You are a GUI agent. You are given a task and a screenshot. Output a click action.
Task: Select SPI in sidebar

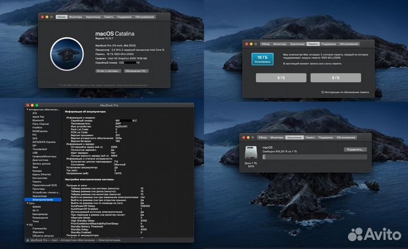click(x=35, y=146)
